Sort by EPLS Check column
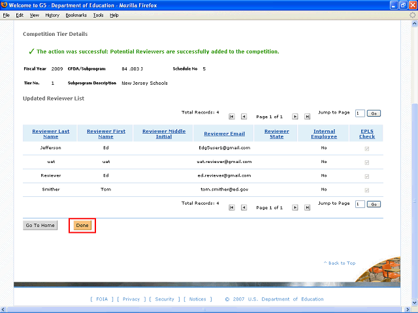 367,134
